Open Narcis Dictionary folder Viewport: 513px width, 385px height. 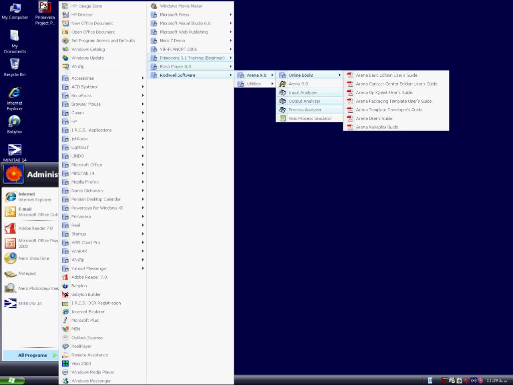click(103, 190)
